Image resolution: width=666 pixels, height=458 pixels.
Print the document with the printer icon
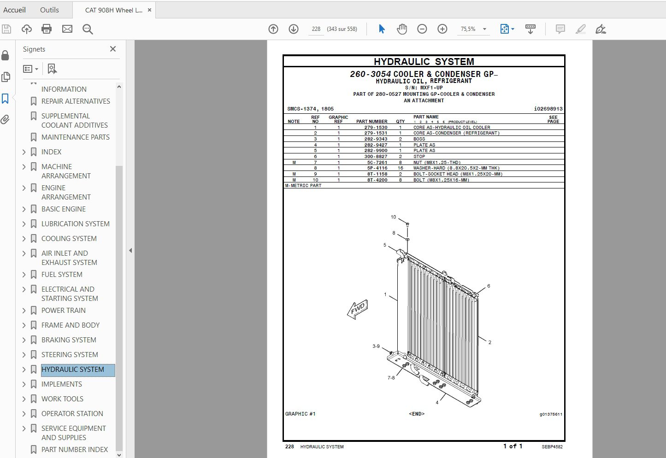tap(47, 29)
